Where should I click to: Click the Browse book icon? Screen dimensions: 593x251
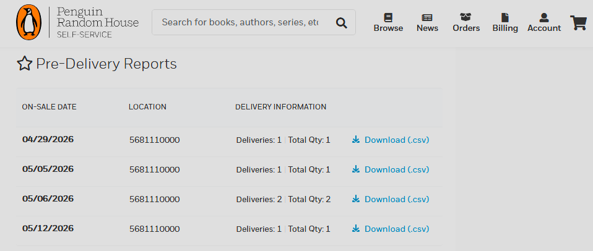[388, 17]
